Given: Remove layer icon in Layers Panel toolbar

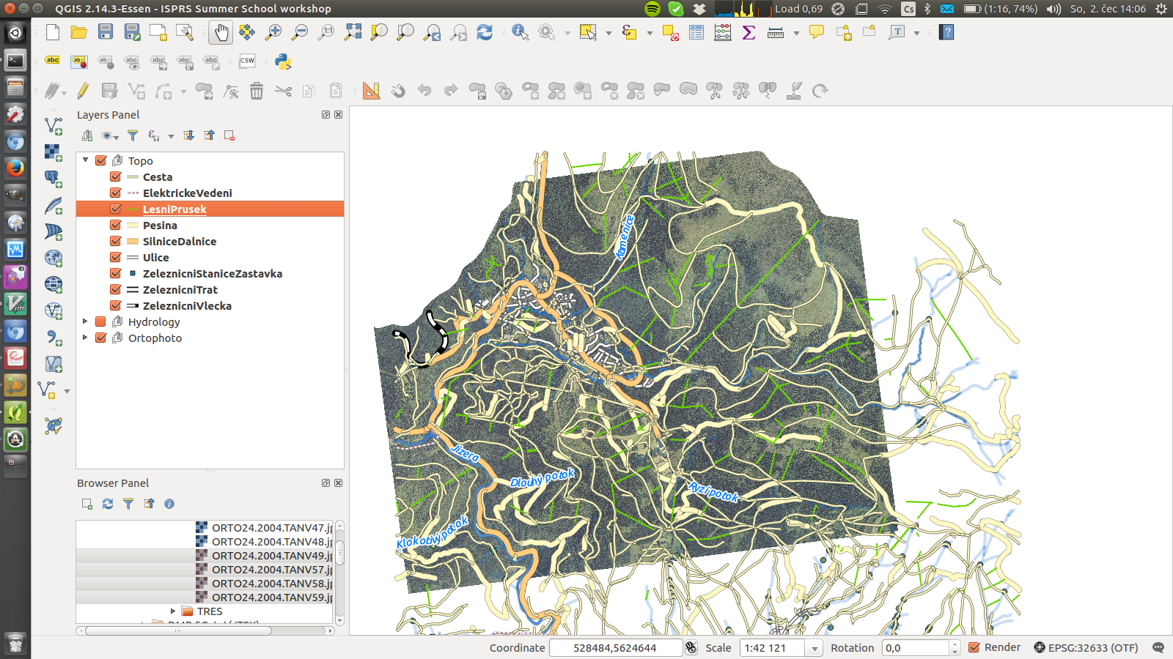Looking at the screenshot, I should (229, 135).
